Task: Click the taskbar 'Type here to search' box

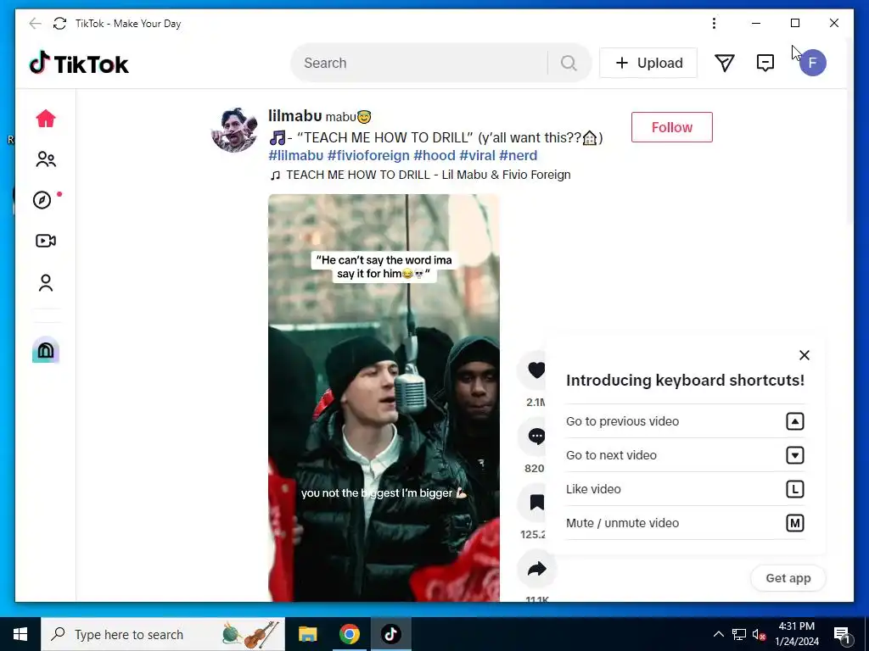Action: (163, 634)
